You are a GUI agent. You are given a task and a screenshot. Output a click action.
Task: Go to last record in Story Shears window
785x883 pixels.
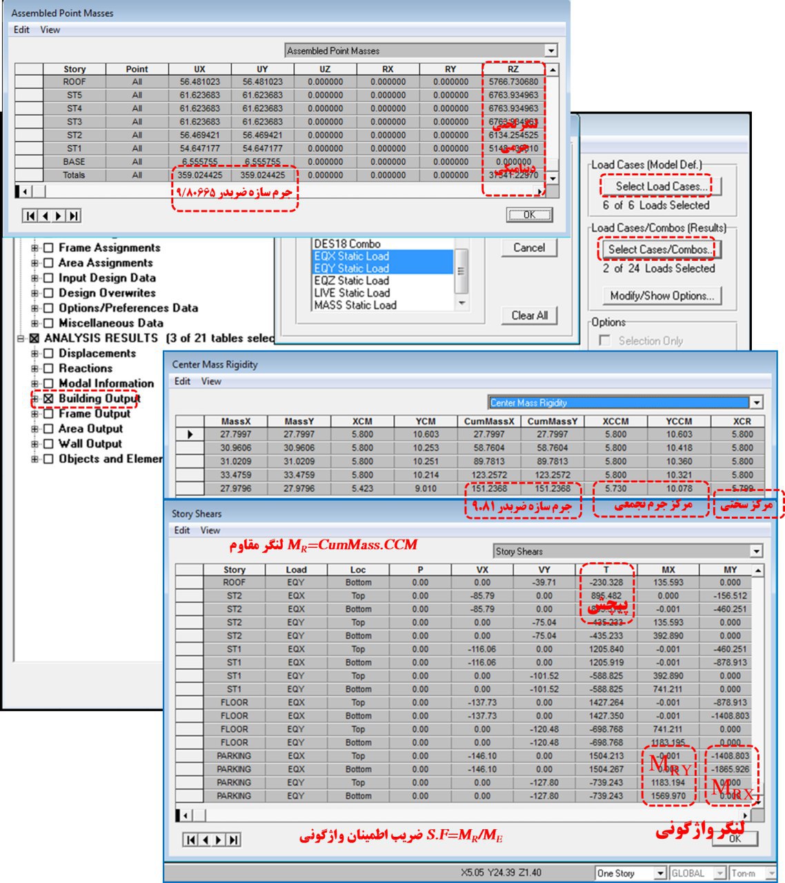pos(233,840)
